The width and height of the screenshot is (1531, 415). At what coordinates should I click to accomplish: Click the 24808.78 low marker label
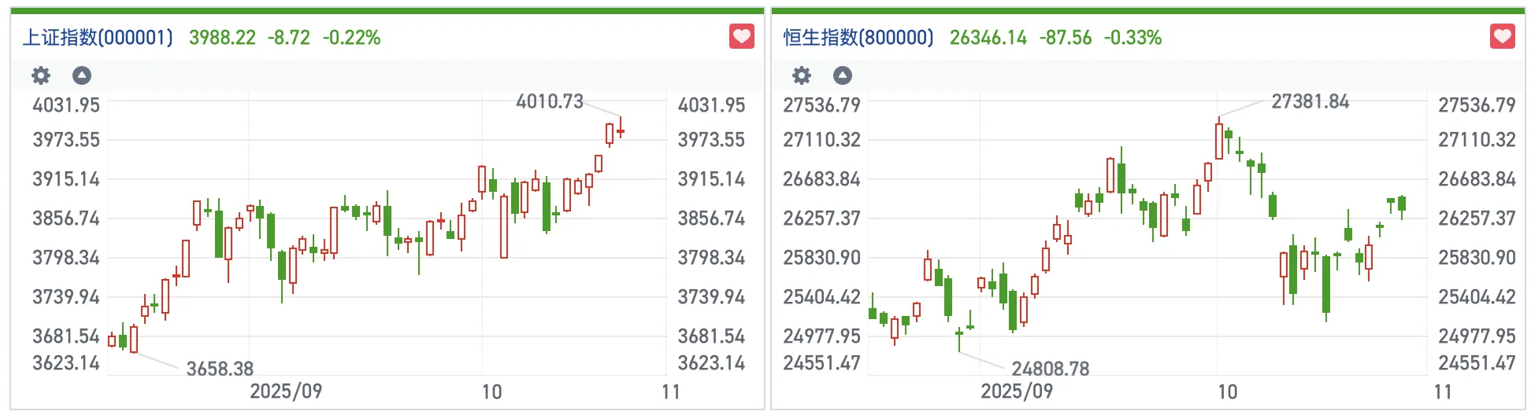click(x=1050, y=369)
